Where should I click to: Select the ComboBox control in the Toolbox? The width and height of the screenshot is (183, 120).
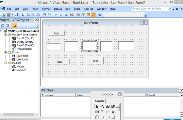click(x=113, y=107)
